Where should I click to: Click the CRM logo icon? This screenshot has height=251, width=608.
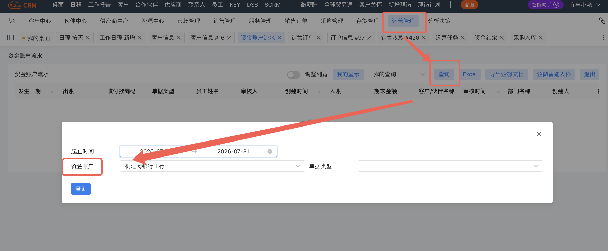(22, 5)
